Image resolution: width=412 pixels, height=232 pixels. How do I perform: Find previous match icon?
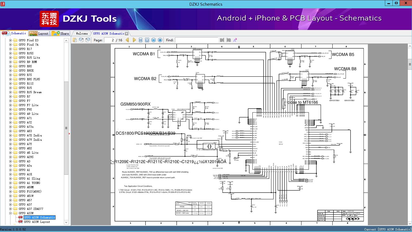(x=222, y=40)
